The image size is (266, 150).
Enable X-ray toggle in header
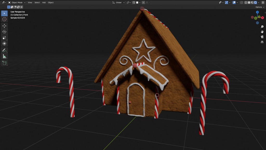242,3
